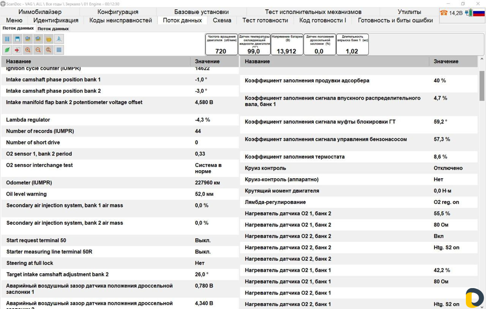Viewport: 486px width, 309px height.
Task: Select the Odometer (IUMPR) row
Action: (x=120, y=183)
